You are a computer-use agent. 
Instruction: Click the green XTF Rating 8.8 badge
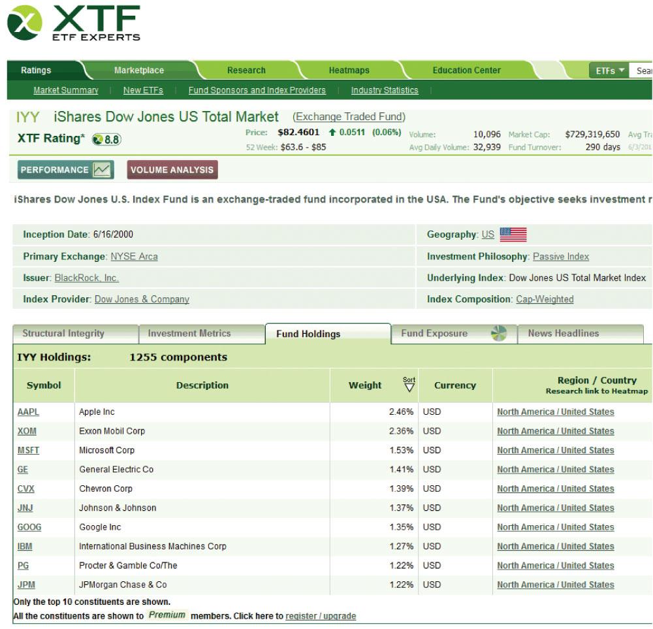point(105,138)
